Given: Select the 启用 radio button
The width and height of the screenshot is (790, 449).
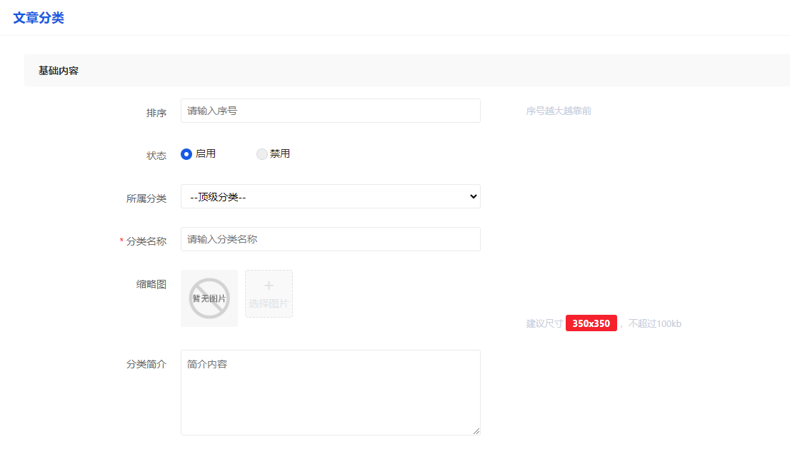Looking at the screenshot, I should coord(186,154).
